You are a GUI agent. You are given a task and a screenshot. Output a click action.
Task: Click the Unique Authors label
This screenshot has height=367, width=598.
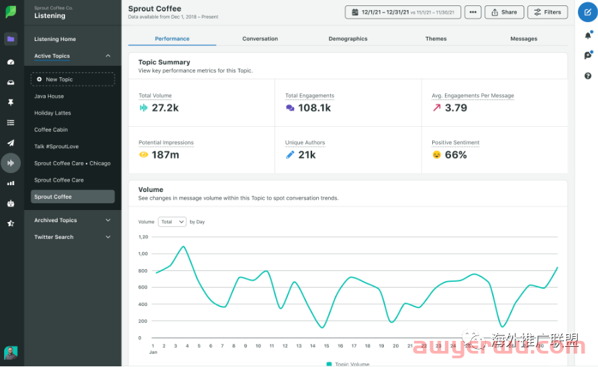point(305,142)
